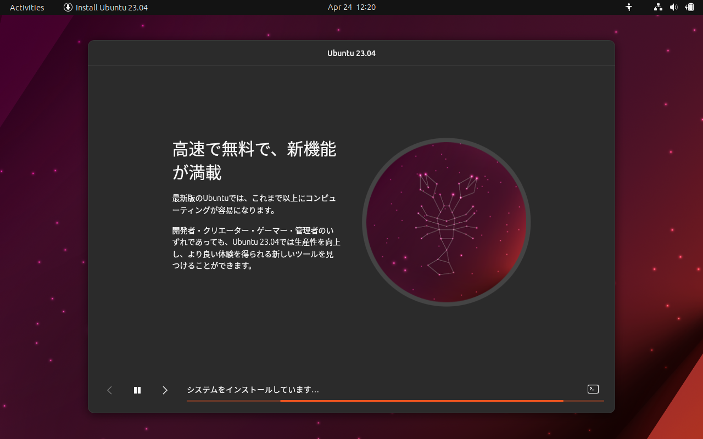703x439 pixels.
Task: Click the installation progress bar
Action: pos(395,401)
